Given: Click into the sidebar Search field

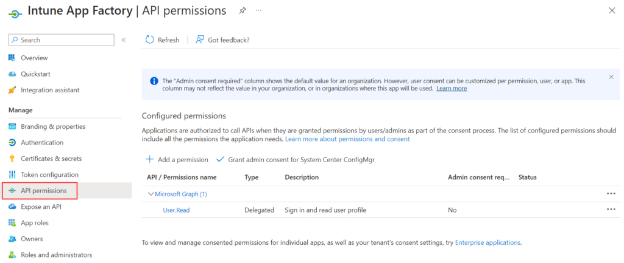Looking at the screenshot, I should pyautogui.click(x=62, y=40).
